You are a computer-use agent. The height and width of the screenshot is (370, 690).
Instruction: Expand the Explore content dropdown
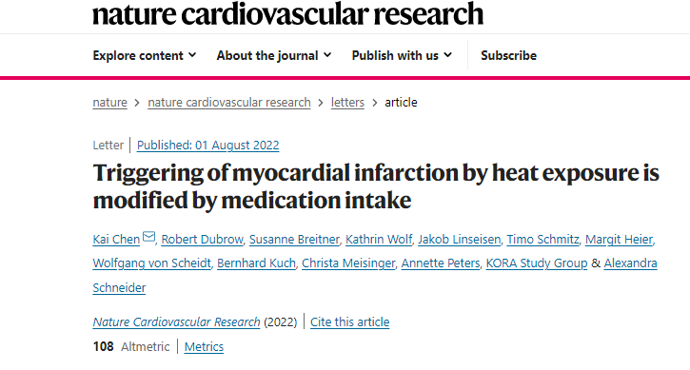coord(145,55)
